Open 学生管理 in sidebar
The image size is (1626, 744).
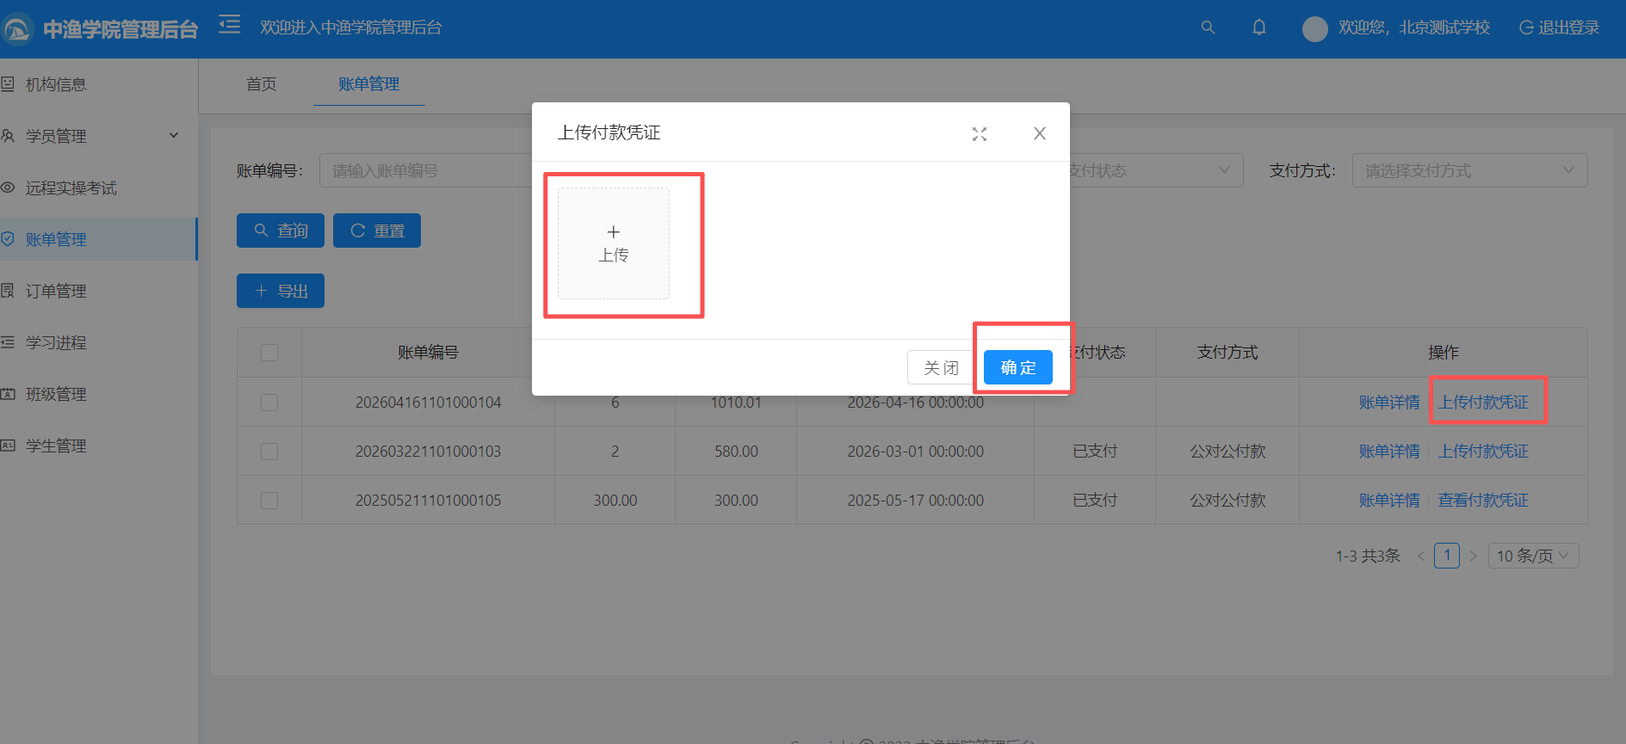(x=99, y=446)
